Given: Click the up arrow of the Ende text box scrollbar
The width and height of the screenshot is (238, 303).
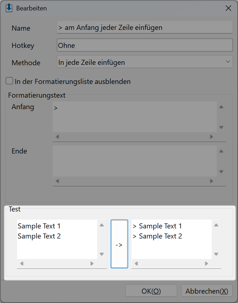Looking at the screenshot, I should [x=221, y=151].
